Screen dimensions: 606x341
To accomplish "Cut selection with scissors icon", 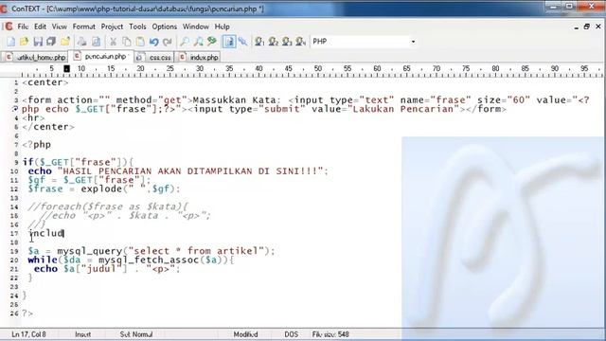I will (x=113, y=42).
